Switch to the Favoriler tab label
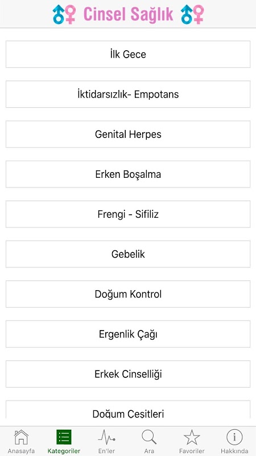Screen dimensions: 256x456 click(192, 451)
